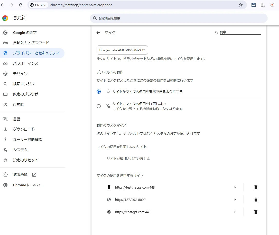Remove 127.0.0.1:8000 using its trash icon
This screenshot has width=279, height=235.
256,200
